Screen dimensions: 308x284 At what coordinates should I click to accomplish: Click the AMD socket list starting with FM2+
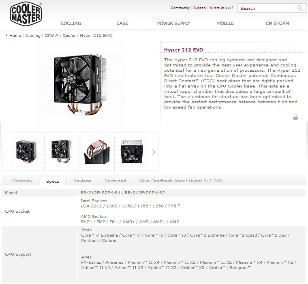pyautogui.click(x=130, y=222)
